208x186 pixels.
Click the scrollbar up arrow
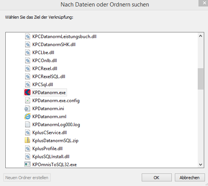click(x=200, y=36)
